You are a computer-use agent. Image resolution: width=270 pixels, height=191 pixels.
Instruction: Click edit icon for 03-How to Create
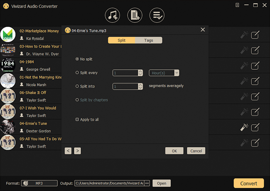255,50
